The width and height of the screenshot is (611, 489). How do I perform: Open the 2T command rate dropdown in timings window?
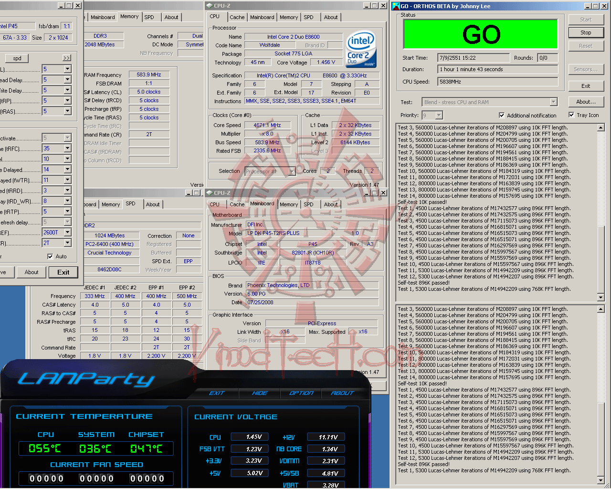pyautogui.click(x=67, y=243)
